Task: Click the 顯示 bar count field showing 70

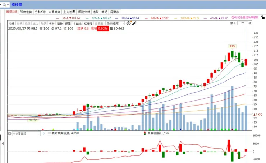Action: click(x=243, y=23)
